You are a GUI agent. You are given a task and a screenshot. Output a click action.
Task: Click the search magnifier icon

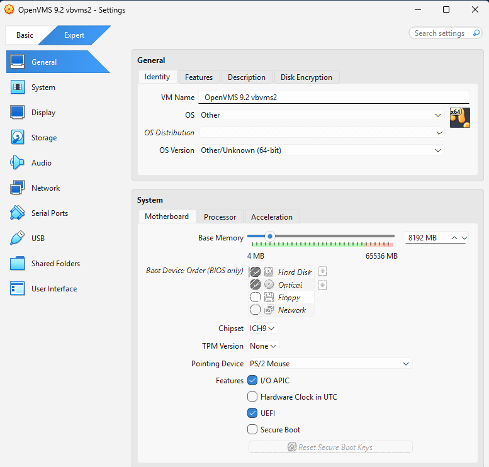(x=476, y=33)
